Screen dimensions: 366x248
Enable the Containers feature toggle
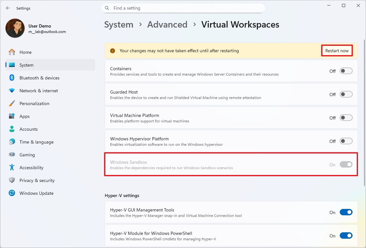(x=346, y=71)
